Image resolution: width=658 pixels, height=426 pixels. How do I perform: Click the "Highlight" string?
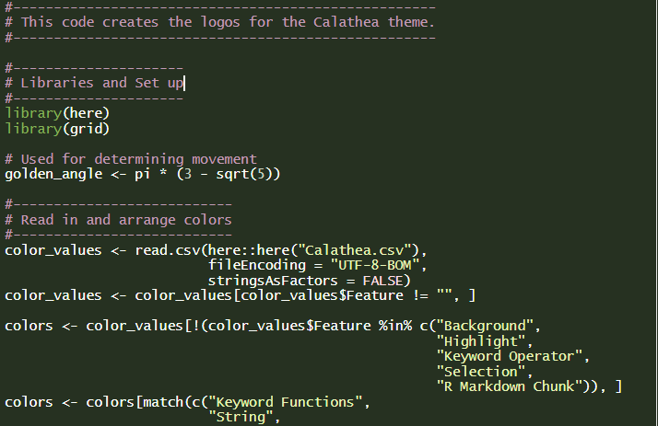click(481, 341)
